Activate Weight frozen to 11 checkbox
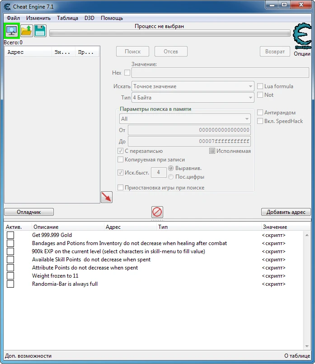The height and width of the screenshot is (364, 315). [10, 275]
